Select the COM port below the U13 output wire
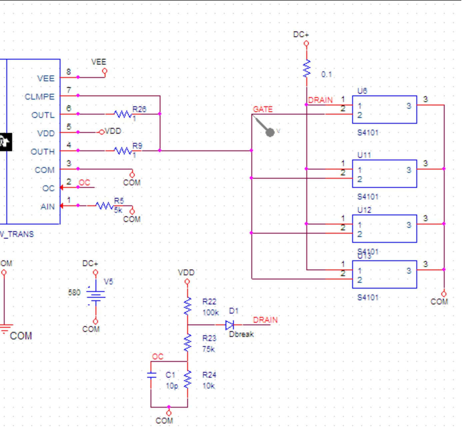The width and height of the screenshot is (472, 431). 444,294
